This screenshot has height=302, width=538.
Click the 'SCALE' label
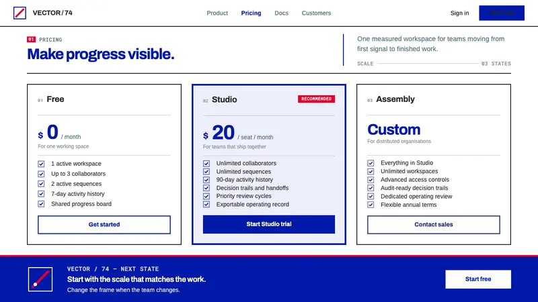click(x=365, y=64)
